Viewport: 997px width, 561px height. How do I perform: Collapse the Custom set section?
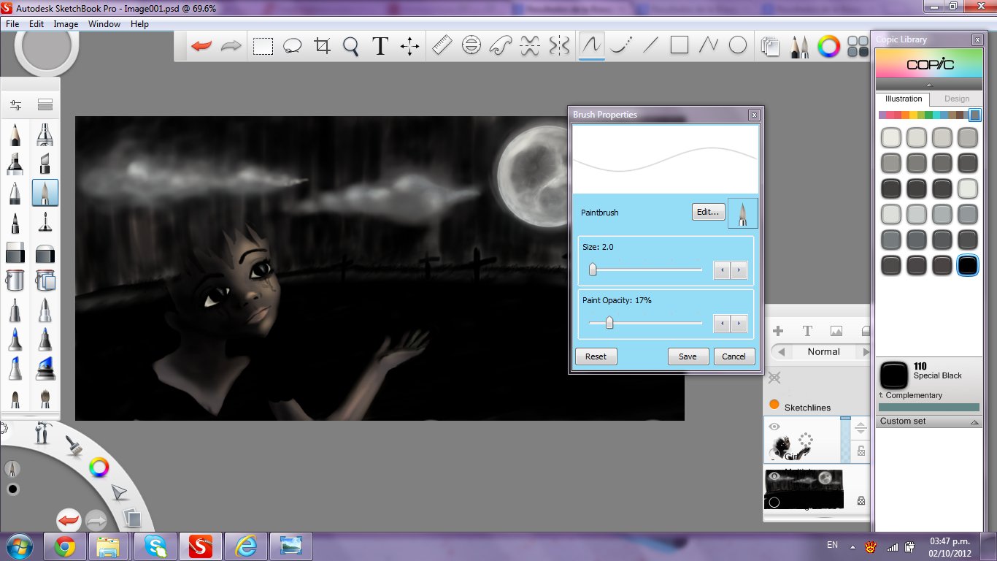[975, 422]
